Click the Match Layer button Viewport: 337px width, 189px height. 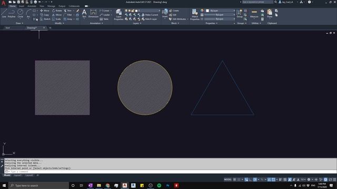click(150, 19)
